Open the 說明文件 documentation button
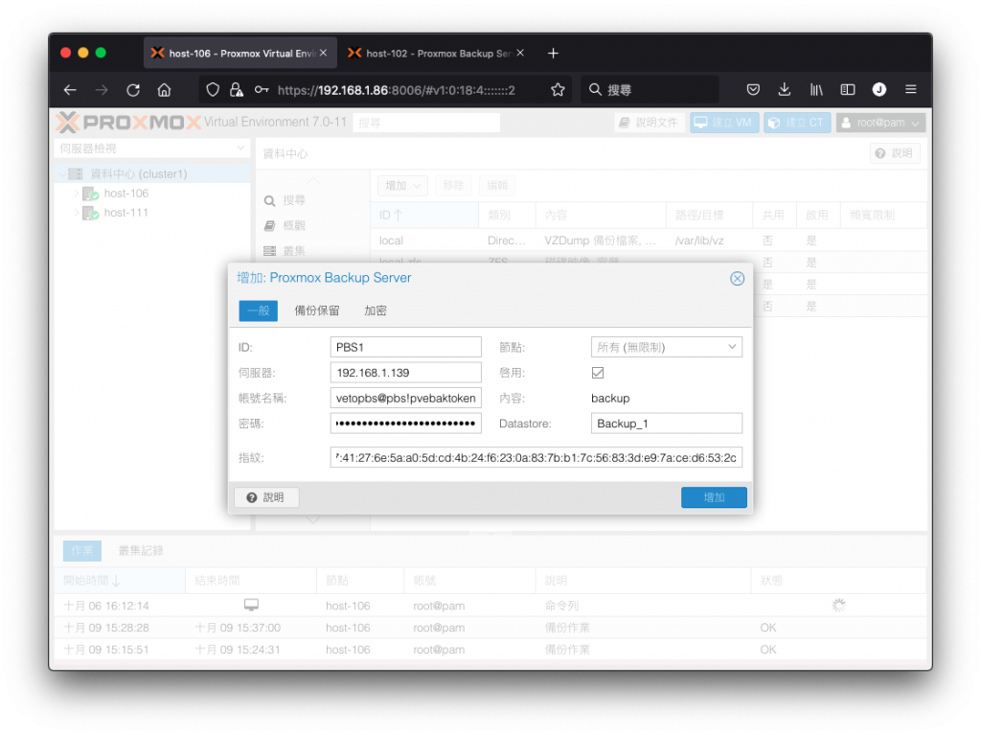981x735 pixels. click(x=649, y=123)
